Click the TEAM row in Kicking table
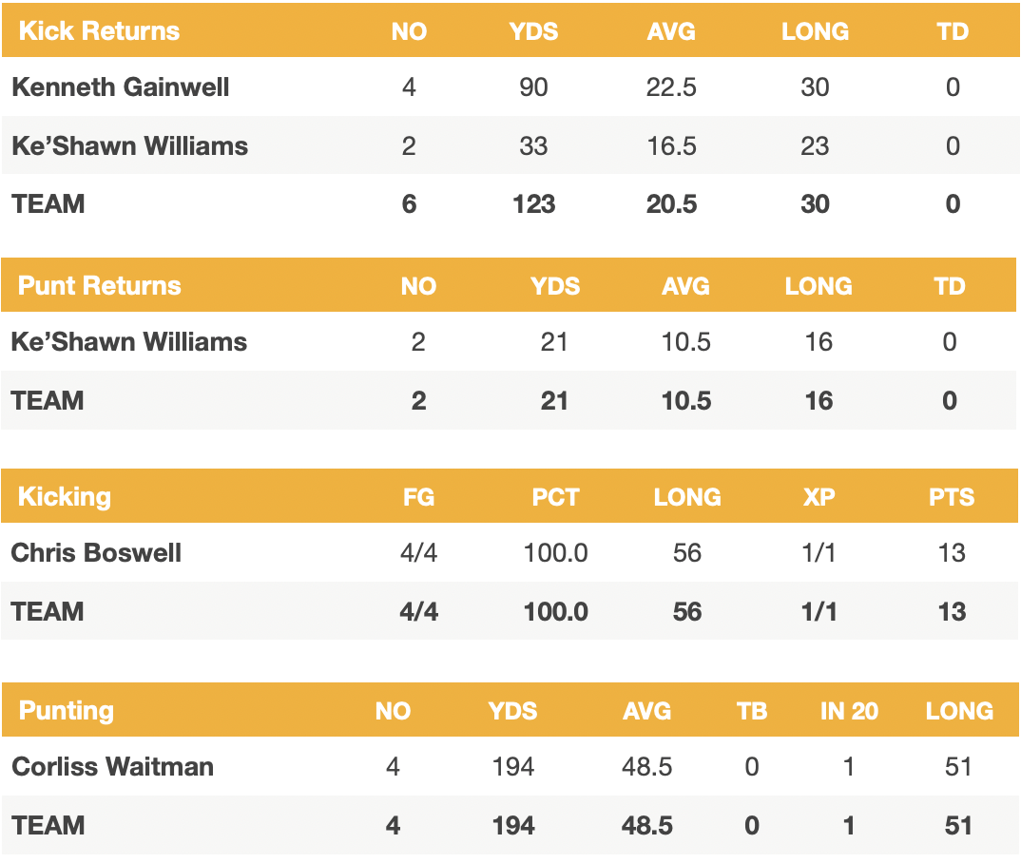The image size is (1021, 863). tap(48, 611)
